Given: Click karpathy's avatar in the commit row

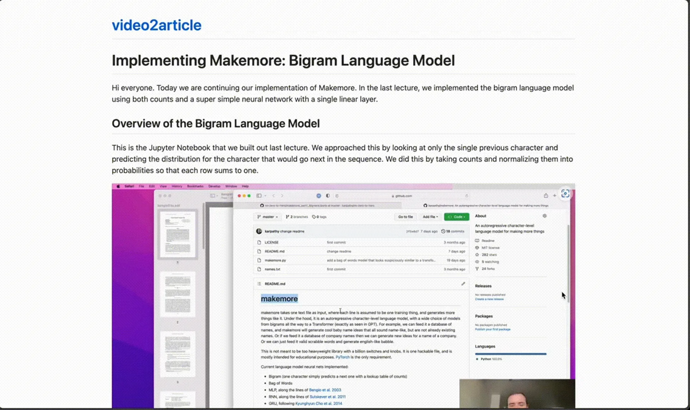Looking at the screenshot, I should click(259, 231).
